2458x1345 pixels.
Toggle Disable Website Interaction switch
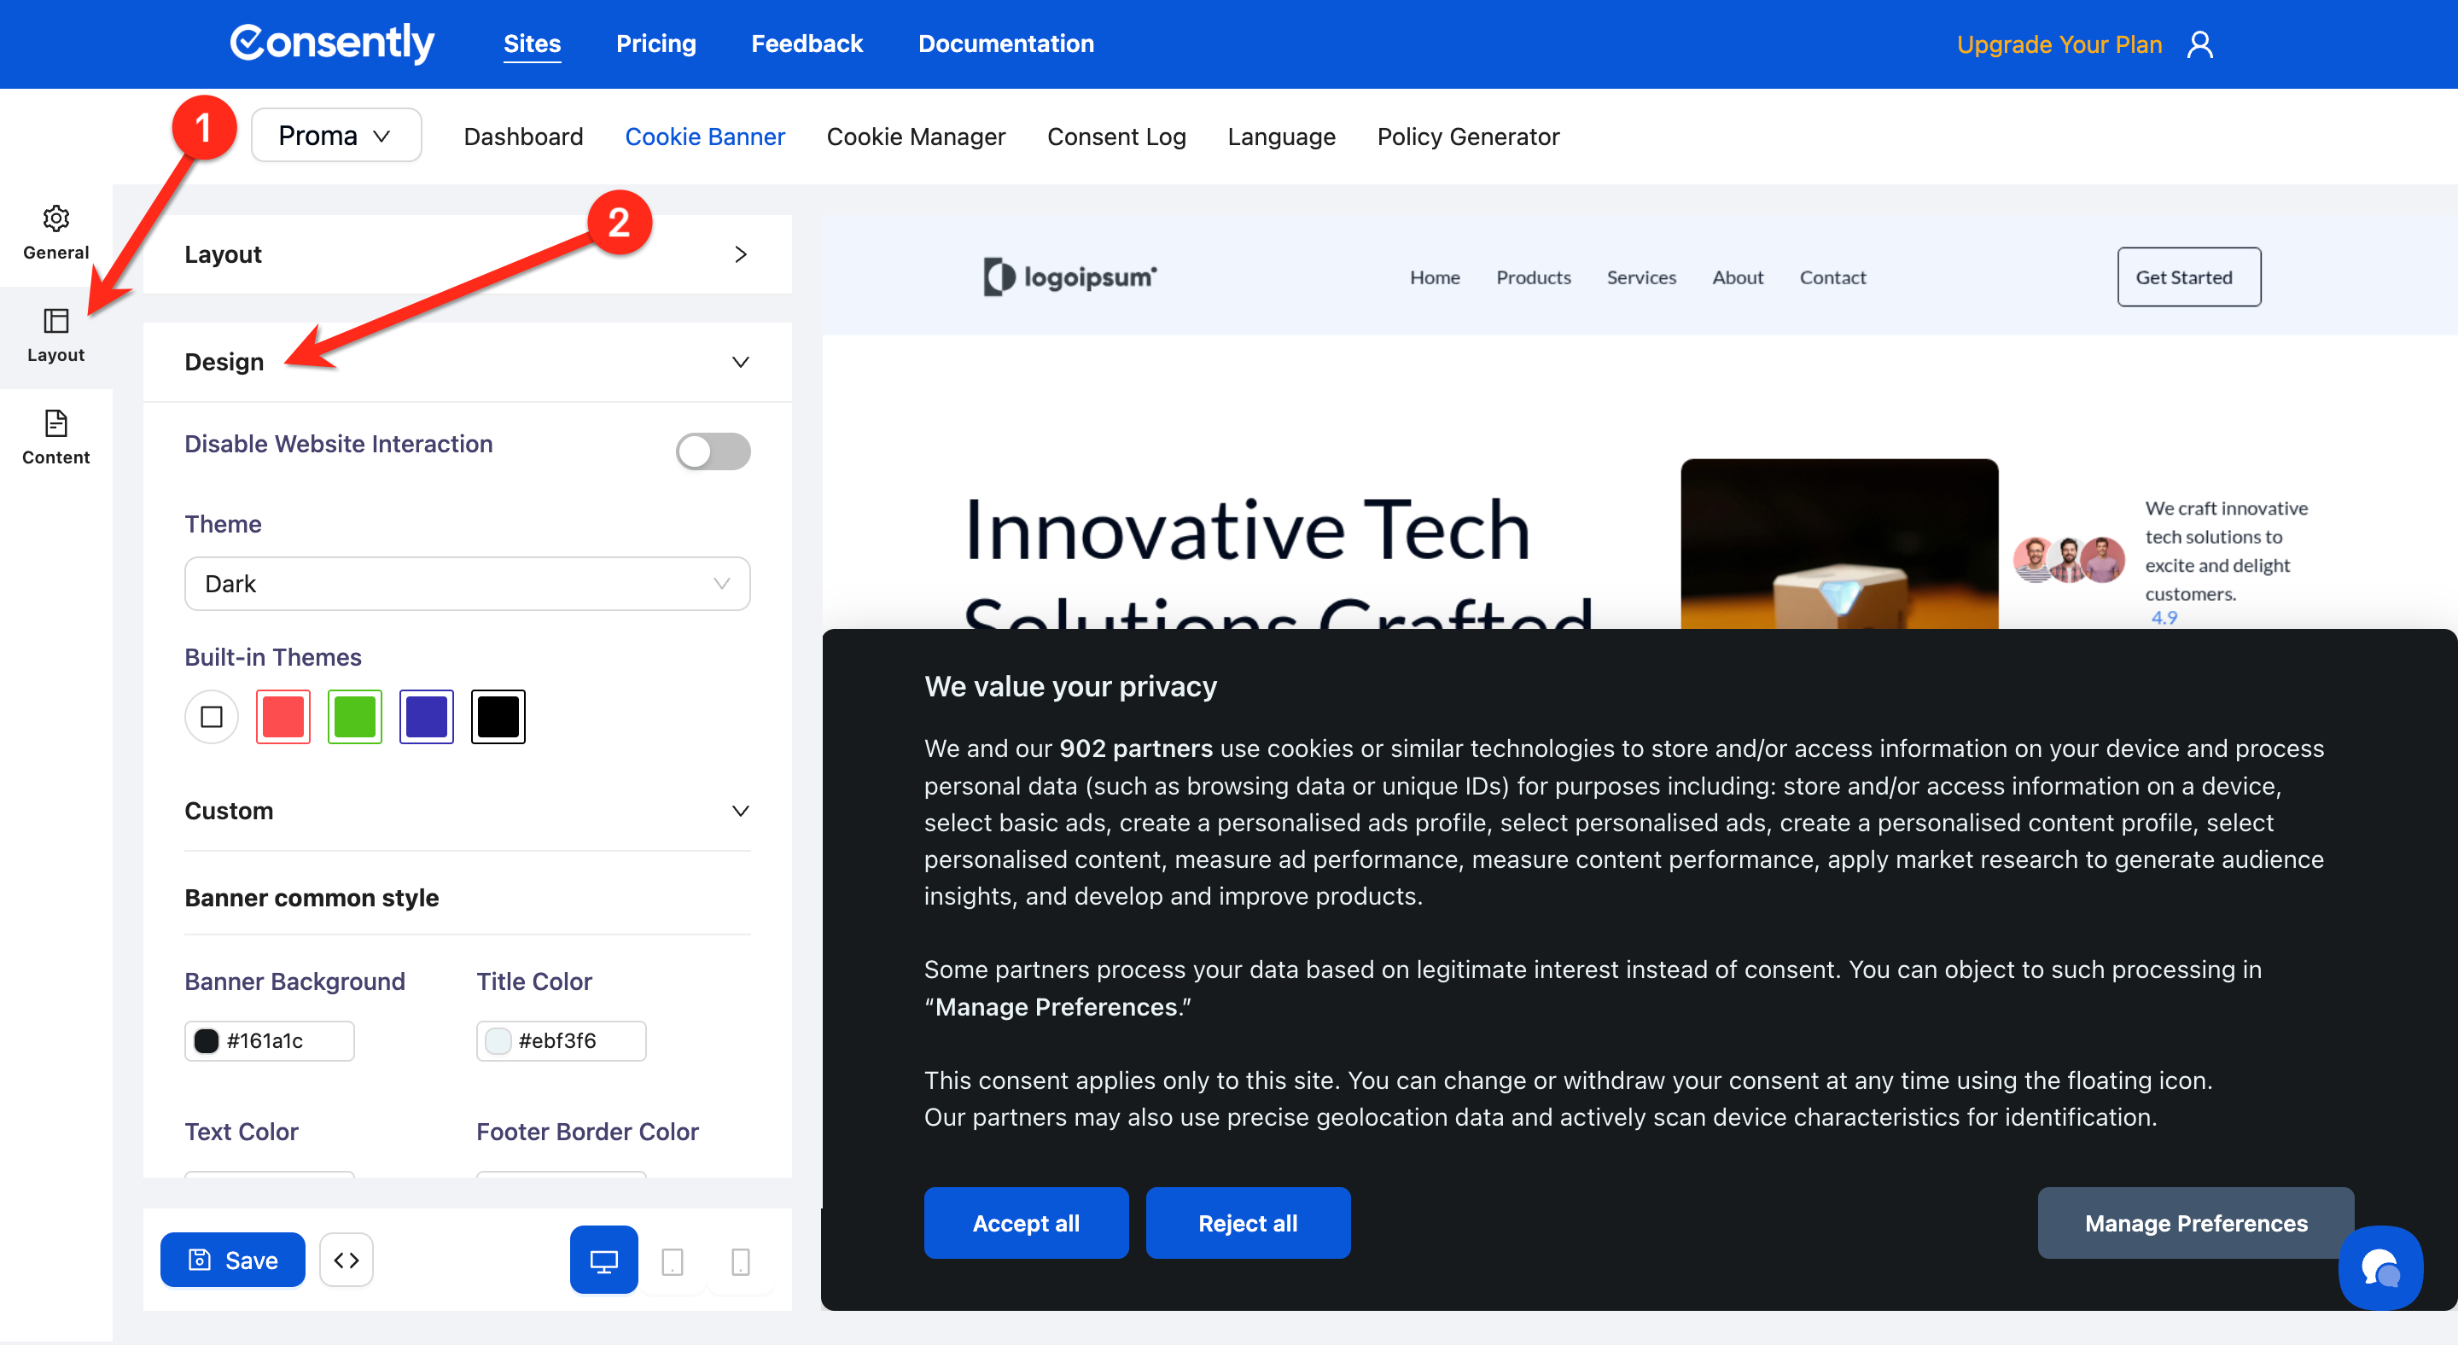pyautogui.click(x=713, y=451)
